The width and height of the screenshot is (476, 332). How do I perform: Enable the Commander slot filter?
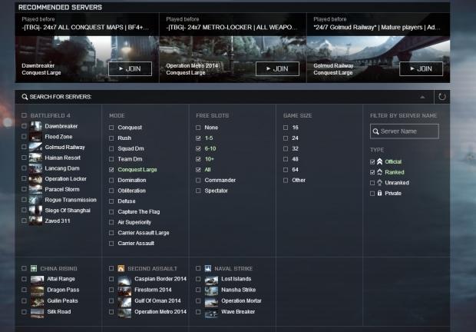(198, 180)
